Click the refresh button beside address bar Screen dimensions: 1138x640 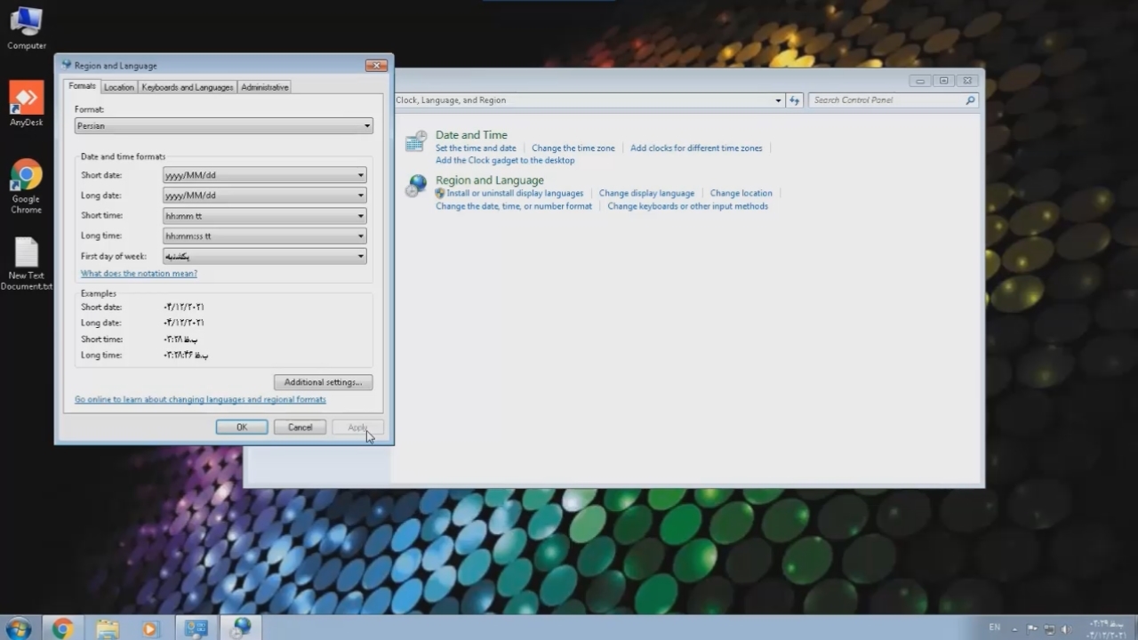coord(795,100)
